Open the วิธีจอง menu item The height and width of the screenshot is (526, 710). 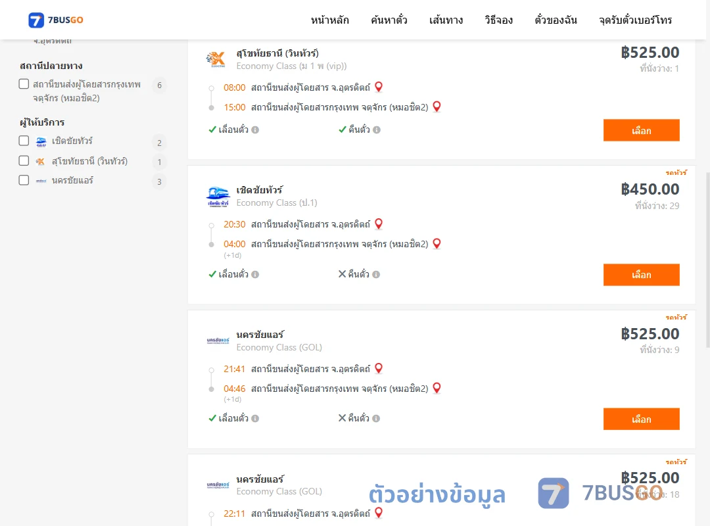pos(498,20)
